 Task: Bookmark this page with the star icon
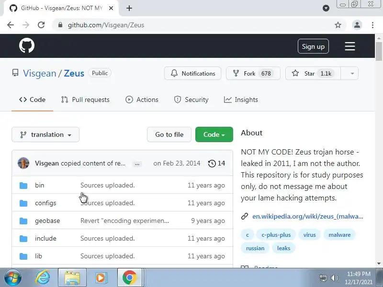[338, 25]
